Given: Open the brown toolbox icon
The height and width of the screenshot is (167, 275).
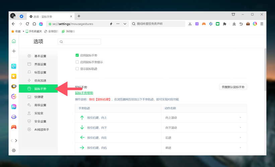Looking at the screenshot, I should pyautogui.click(x=248, y=24).
